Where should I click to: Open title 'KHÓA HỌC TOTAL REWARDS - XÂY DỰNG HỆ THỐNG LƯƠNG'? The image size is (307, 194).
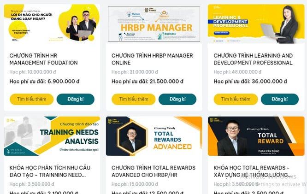click(253, 171)
